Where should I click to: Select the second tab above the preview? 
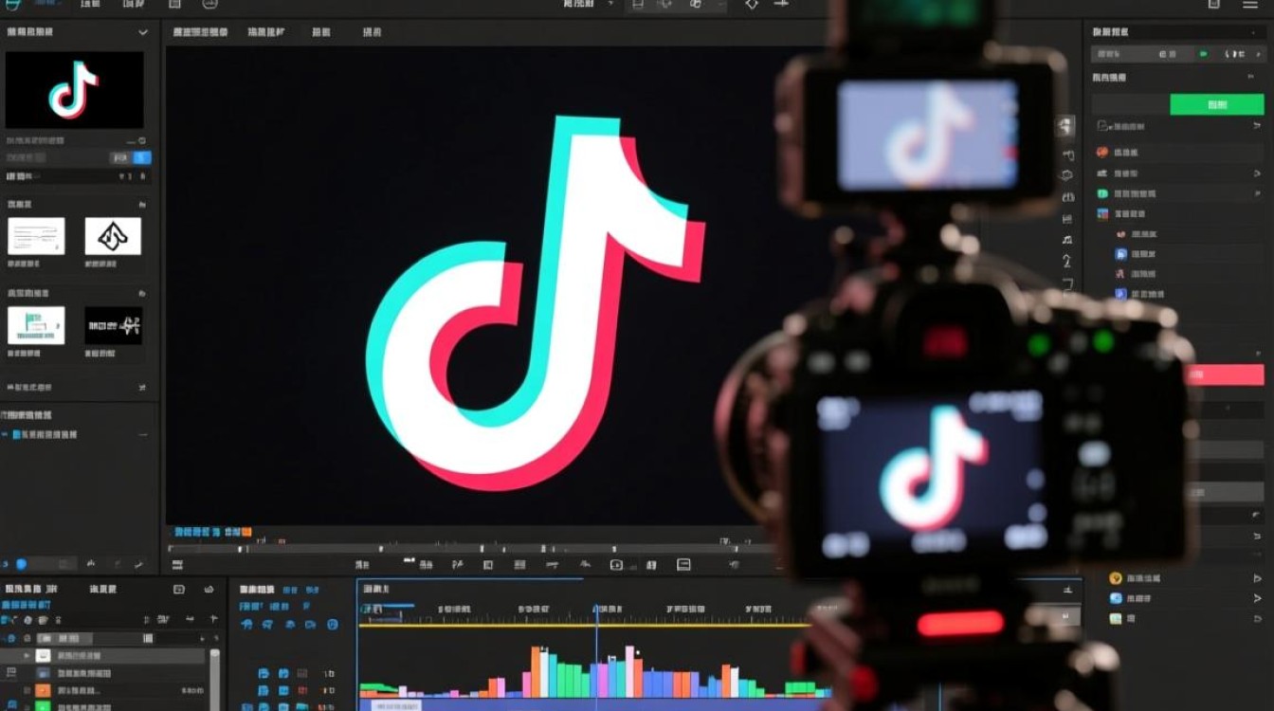click(x=266, y=32)
